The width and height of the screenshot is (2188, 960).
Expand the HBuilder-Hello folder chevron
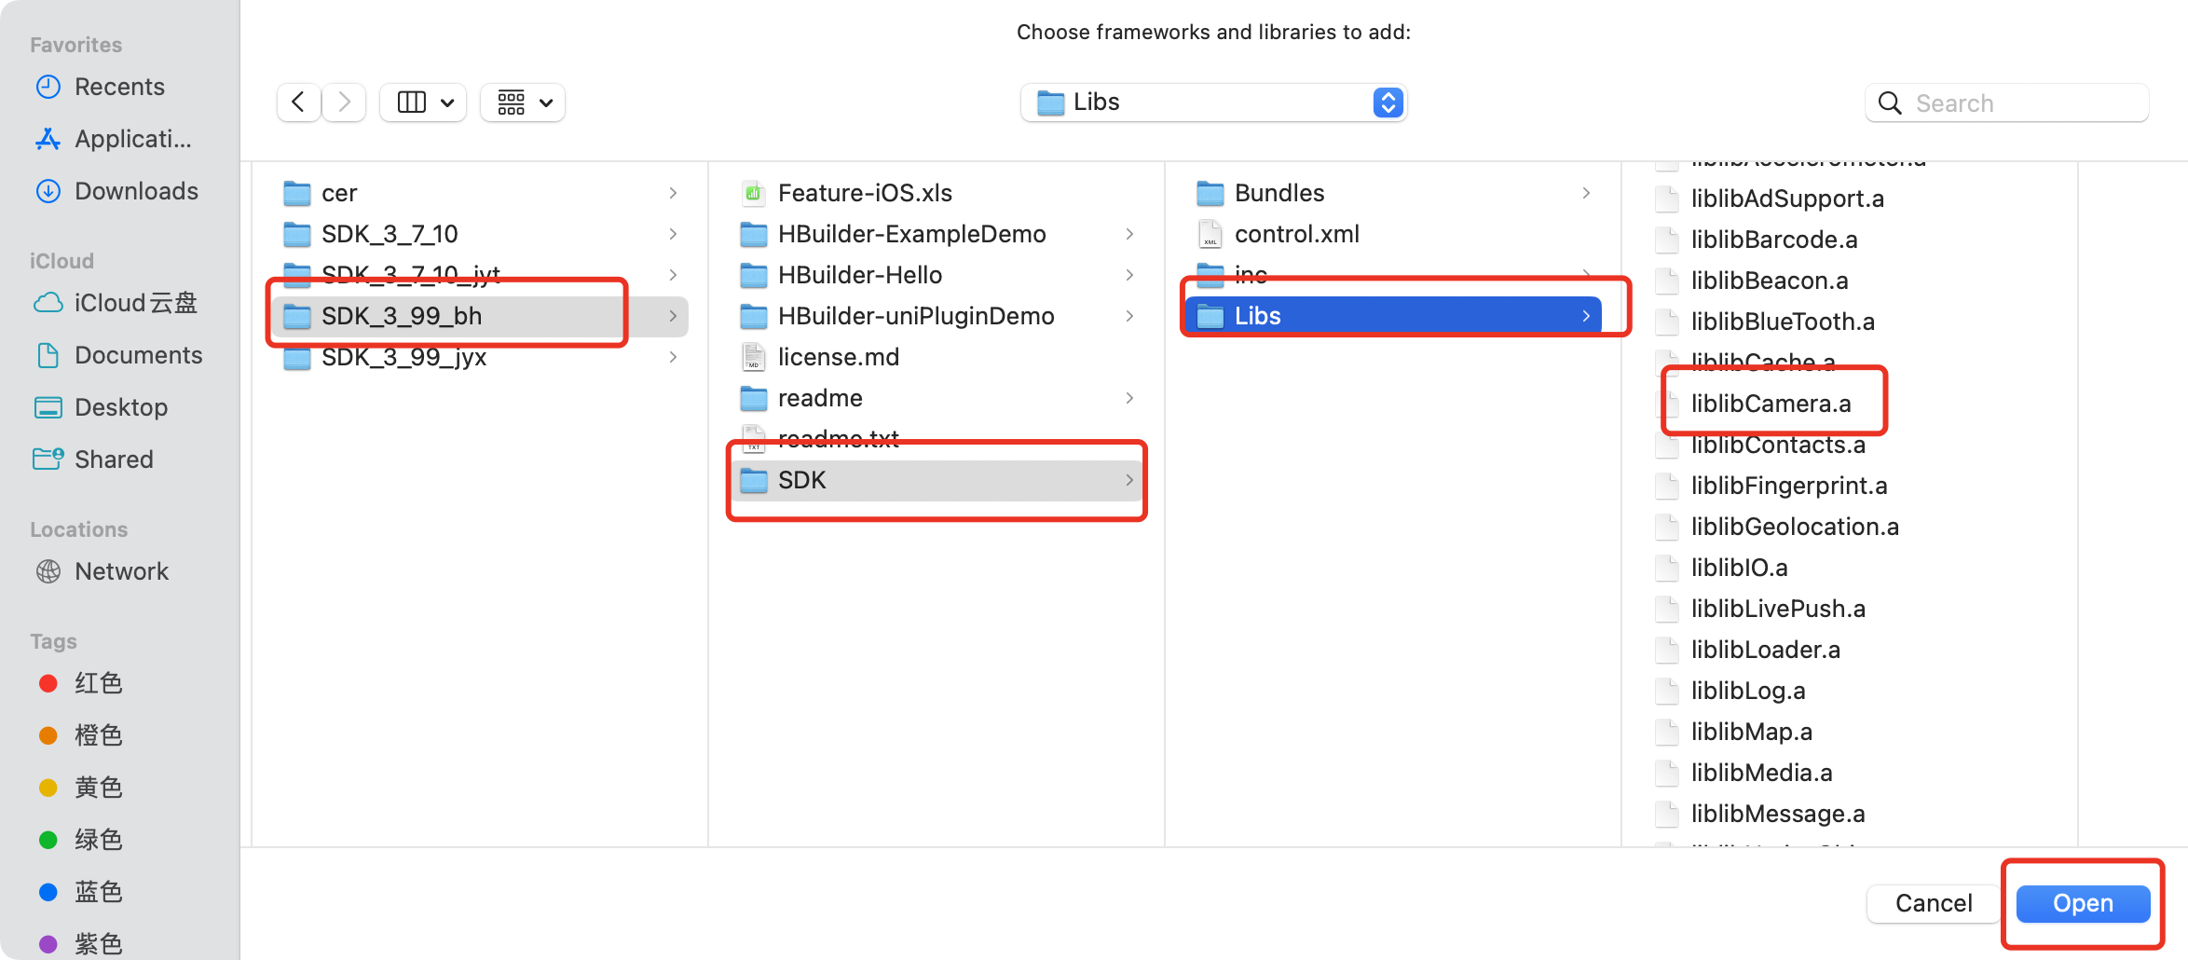click(x=1128, y=275)
